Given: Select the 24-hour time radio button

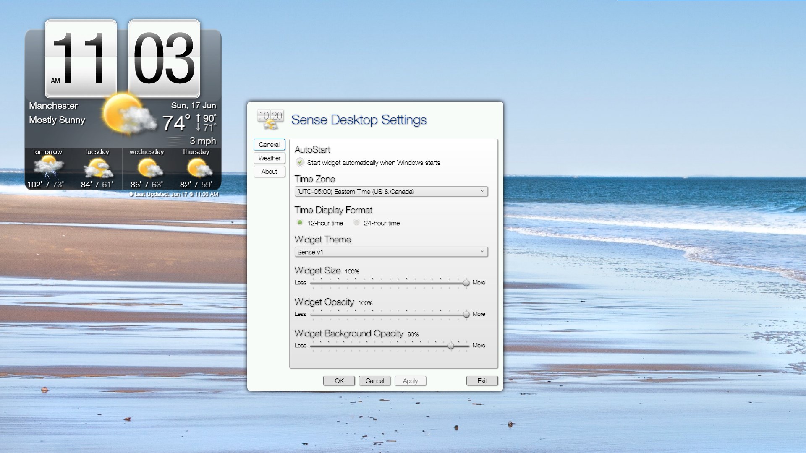Looking at the screenshot, I should 356,223.
